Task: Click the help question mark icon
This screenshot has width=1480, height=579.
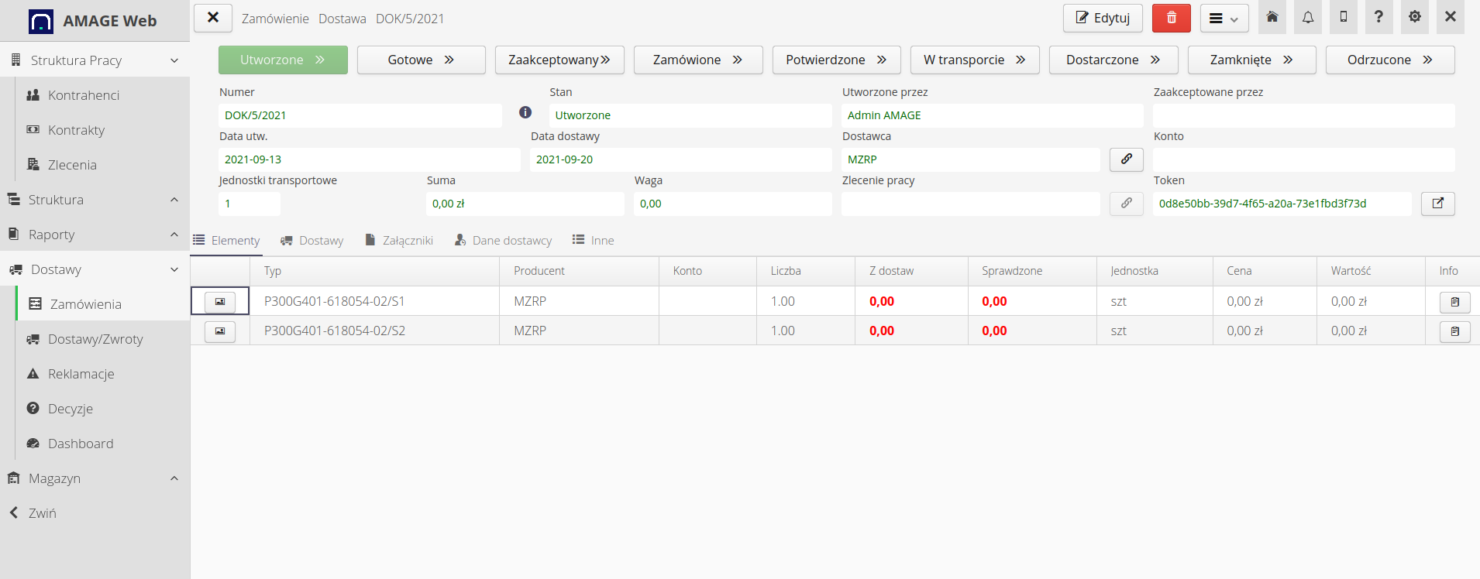Action: point(1378,18)
